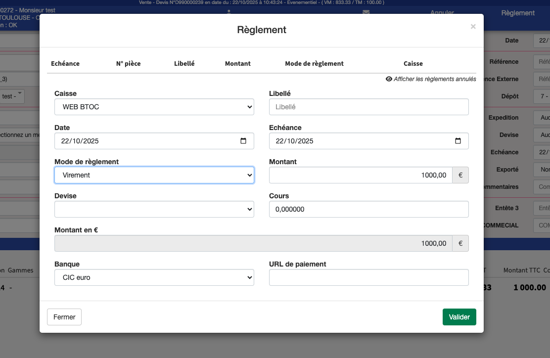Click into the Libellé text field
This screenshot has height=358, width=550.
(368, 107)
